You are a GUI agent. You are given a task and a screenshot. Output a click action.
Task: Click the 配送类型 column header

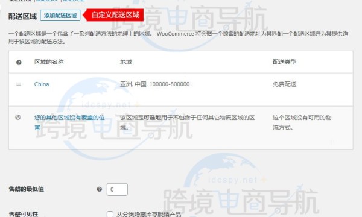tap(284, 62)
